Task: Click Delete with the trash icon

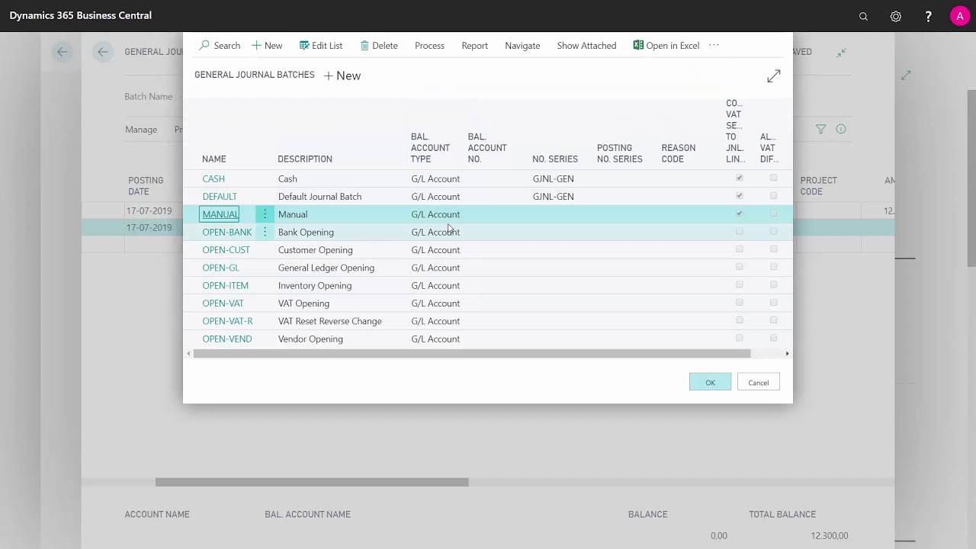Action: pyautogui.click(x=379, y=46)
